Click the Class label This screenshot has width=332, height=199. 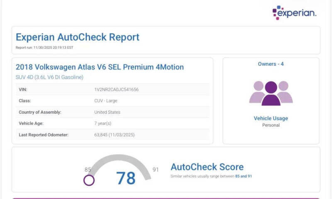click(x=25, y=101)
